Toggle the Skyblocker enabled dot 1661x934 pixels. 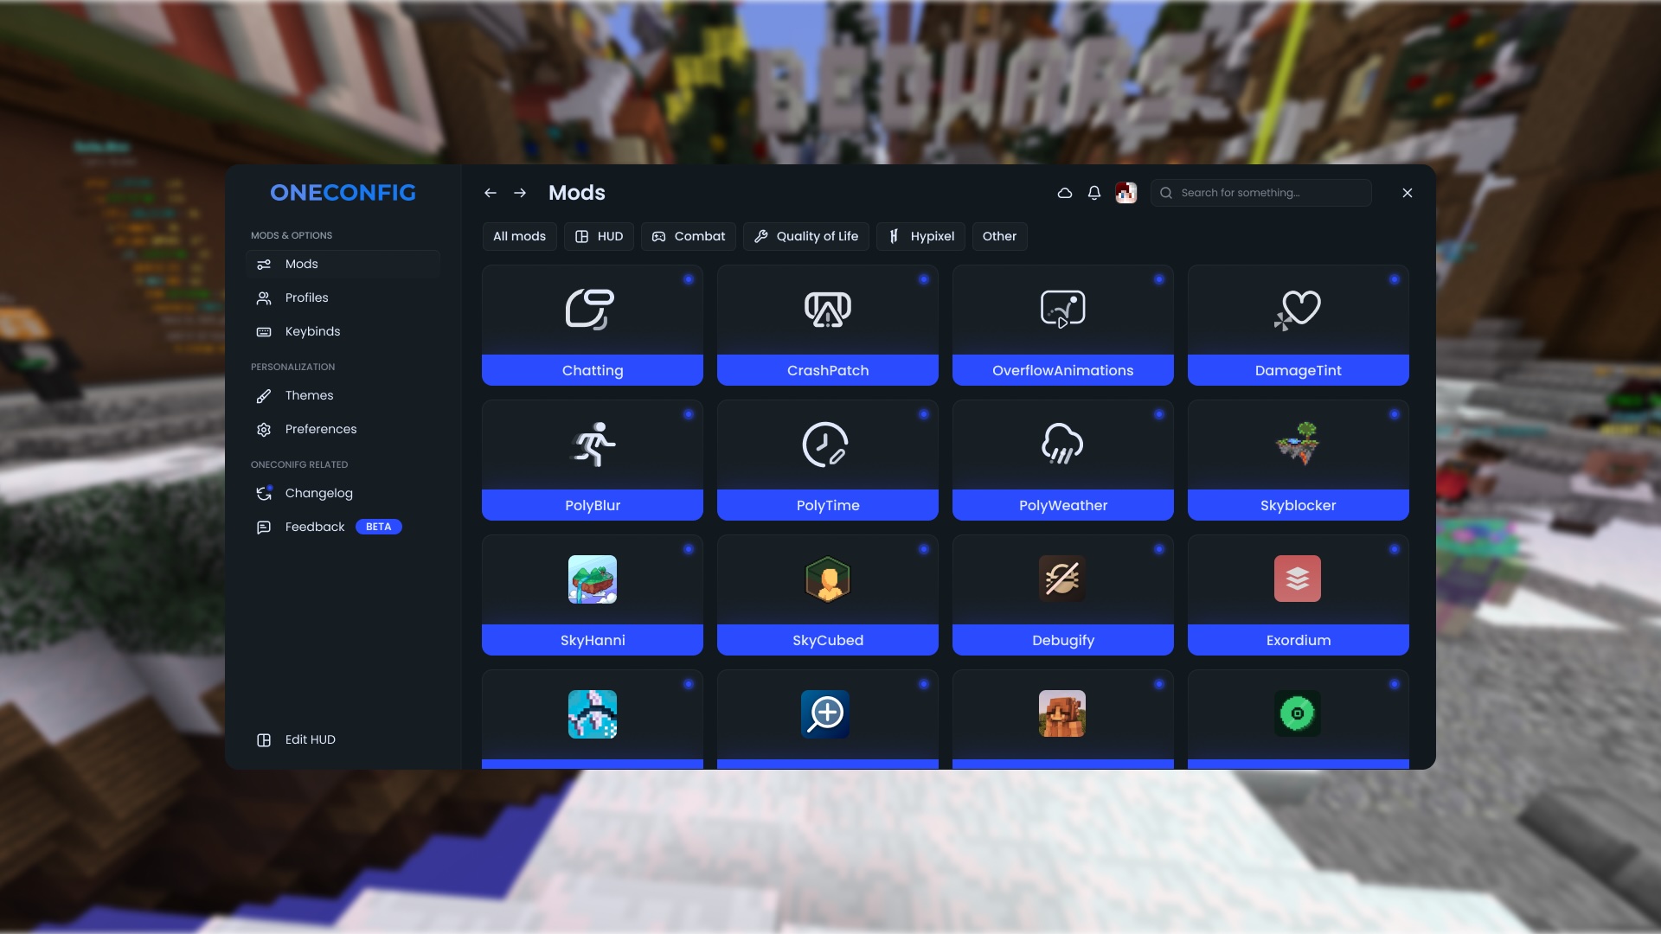pos(1395,414)
